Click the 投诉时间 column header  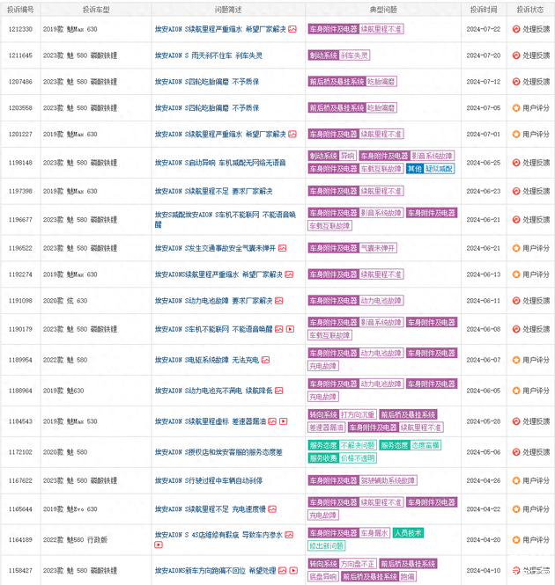click(x=483, y=8)
